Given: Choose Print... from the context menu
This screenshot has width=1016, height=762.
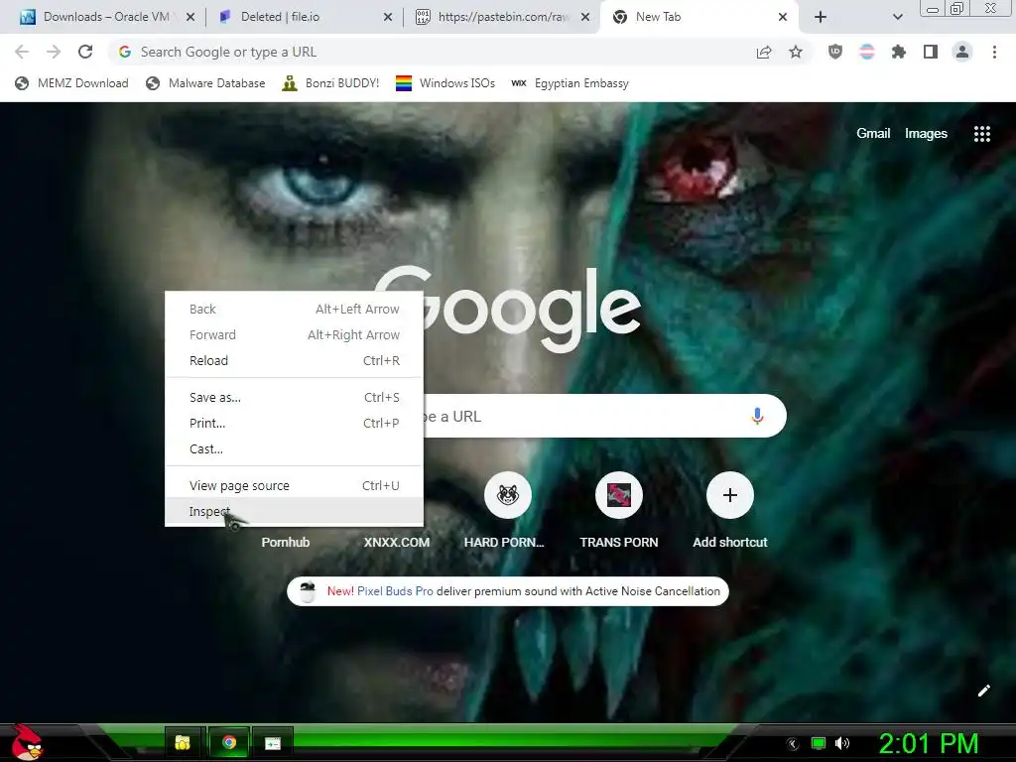Looking at the screenshot, I should point(294,423).
